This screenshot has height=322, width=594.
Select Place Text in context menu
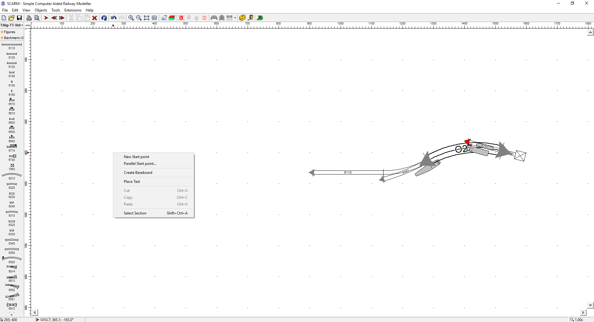(x=154, y=182)
